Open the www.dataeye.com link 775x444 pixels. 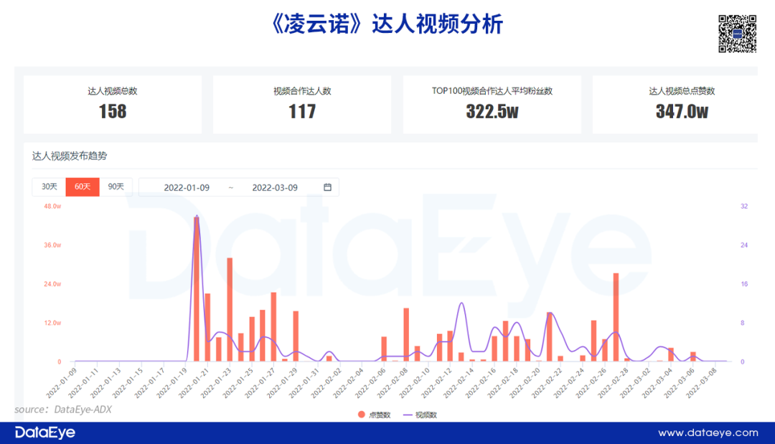(708, 433)
